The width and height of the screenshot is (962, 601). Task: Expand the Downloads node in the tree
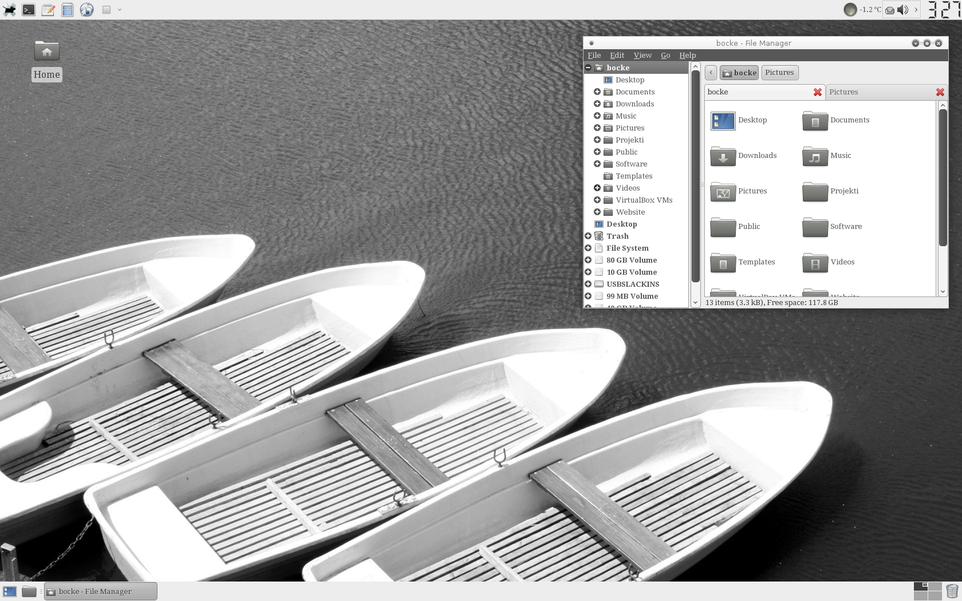pyautogui.click(x=597, y=104)
